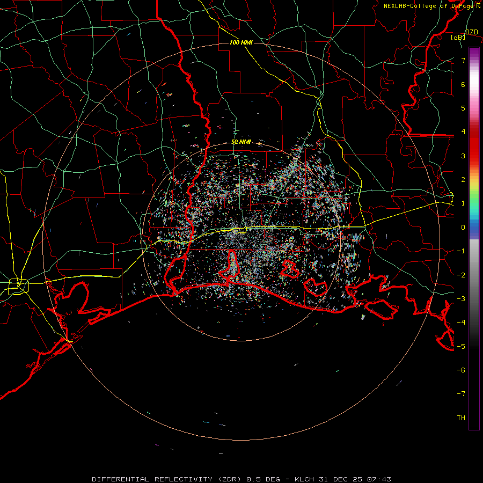The image size is (483, 483).
Task: Click the -5 value on the color scale
Action: 461,347
